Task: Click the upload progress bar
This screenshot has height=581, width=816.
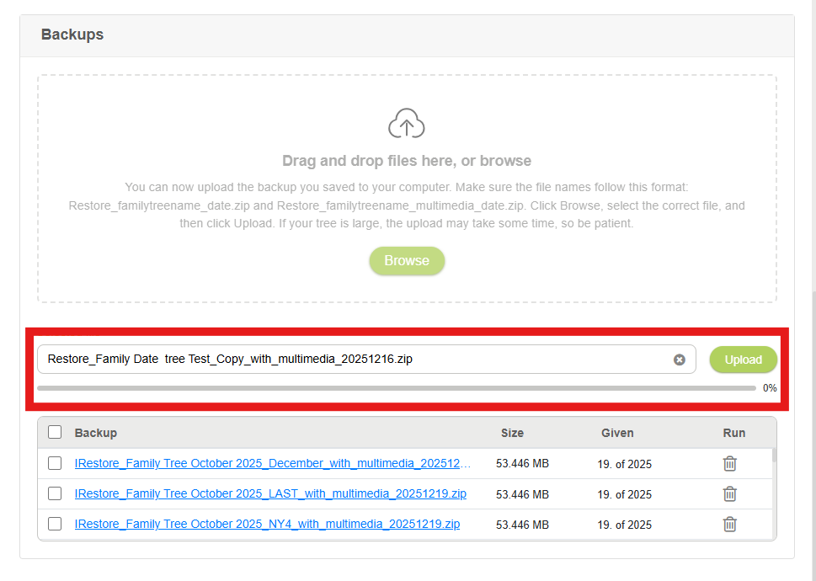Action: 396,388
